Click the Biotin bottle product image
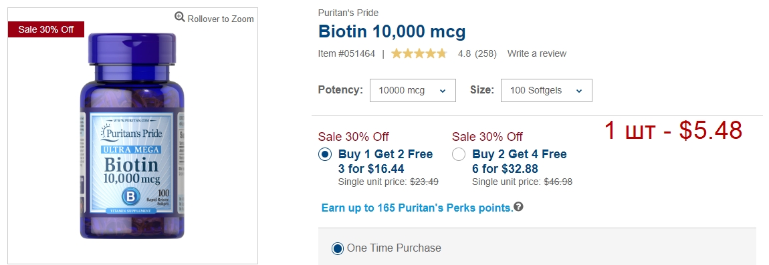769x265 pixels. 132,136
